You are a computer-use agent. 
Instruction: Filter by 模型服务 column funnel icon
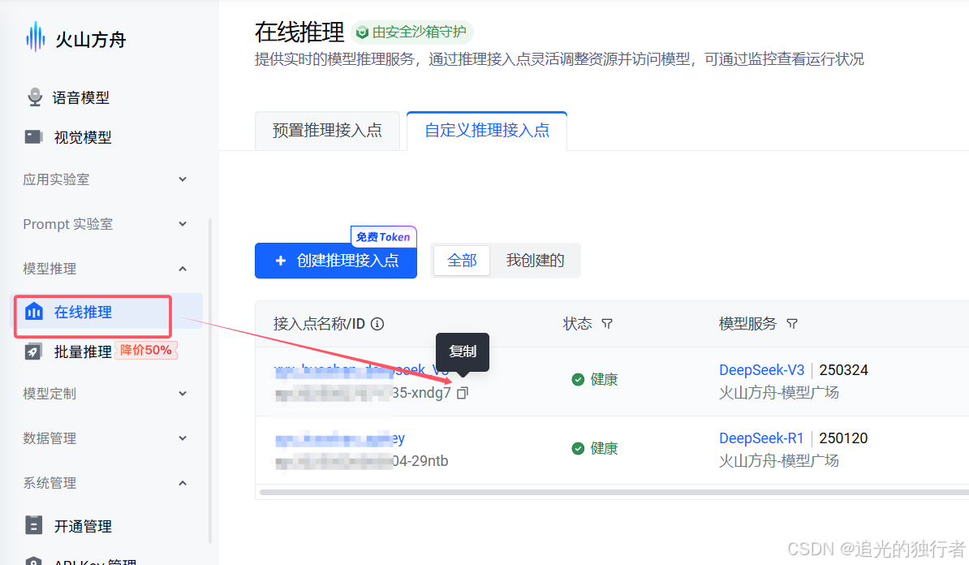point(791,323)
